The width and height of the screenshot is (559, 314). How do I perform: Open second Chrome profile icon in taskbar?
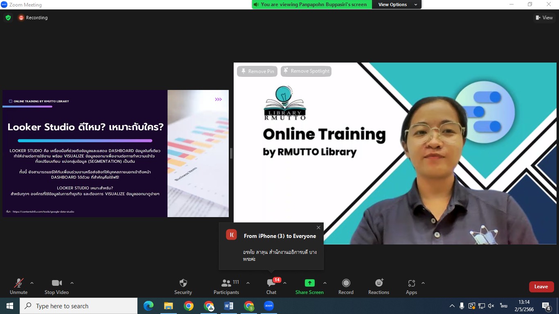(x=209, y=306)
